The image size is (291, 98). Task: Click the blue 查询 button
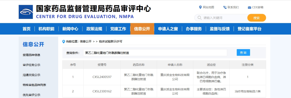tap(243, 53)
